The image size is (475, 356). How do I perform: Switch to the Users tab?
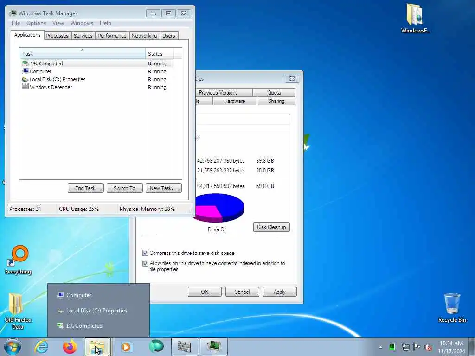[169, 36]
